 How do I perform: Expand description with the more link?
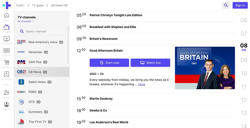click(142, 84)
